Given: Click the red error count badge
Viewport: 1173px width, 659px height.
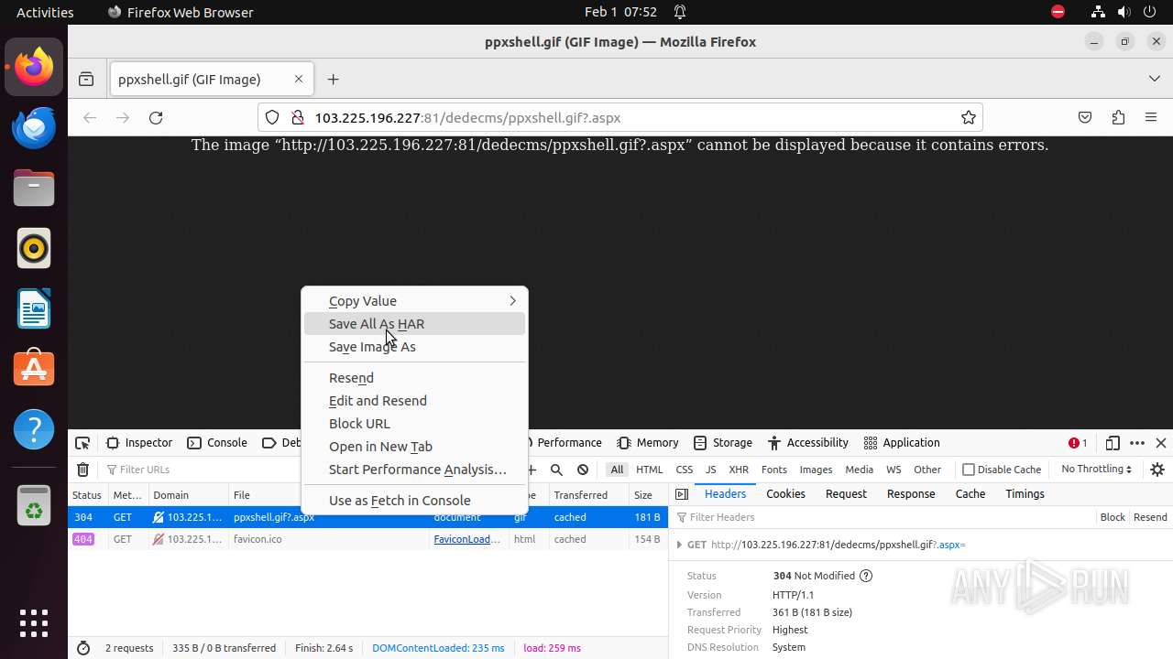Looking at the screenshot, I should pos(1078,443).
